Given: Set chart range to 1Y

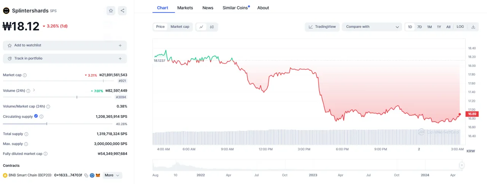Looking at the screenshot, I should (439, 27).
